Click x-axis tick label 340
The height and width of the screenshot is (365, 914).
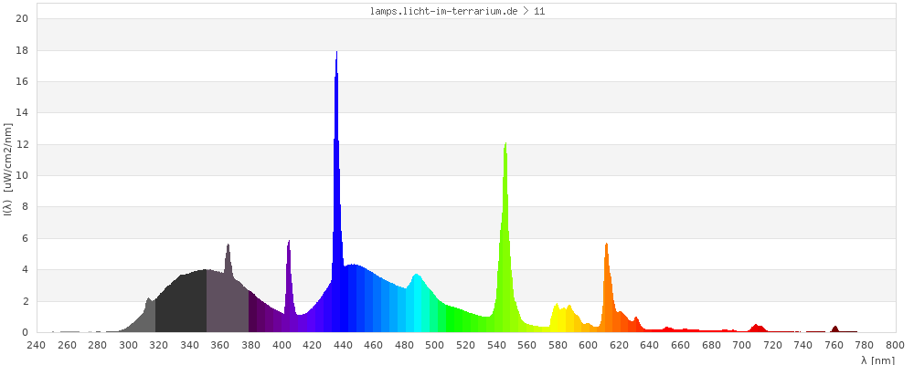click(x=190, y=345)
